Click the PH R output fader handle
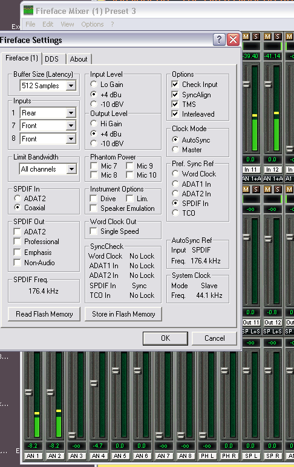The image size is (294, 467). [224, 370]
